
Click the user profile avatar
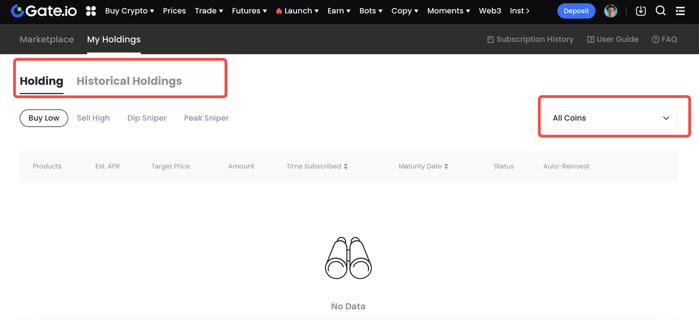coord(611,11)
